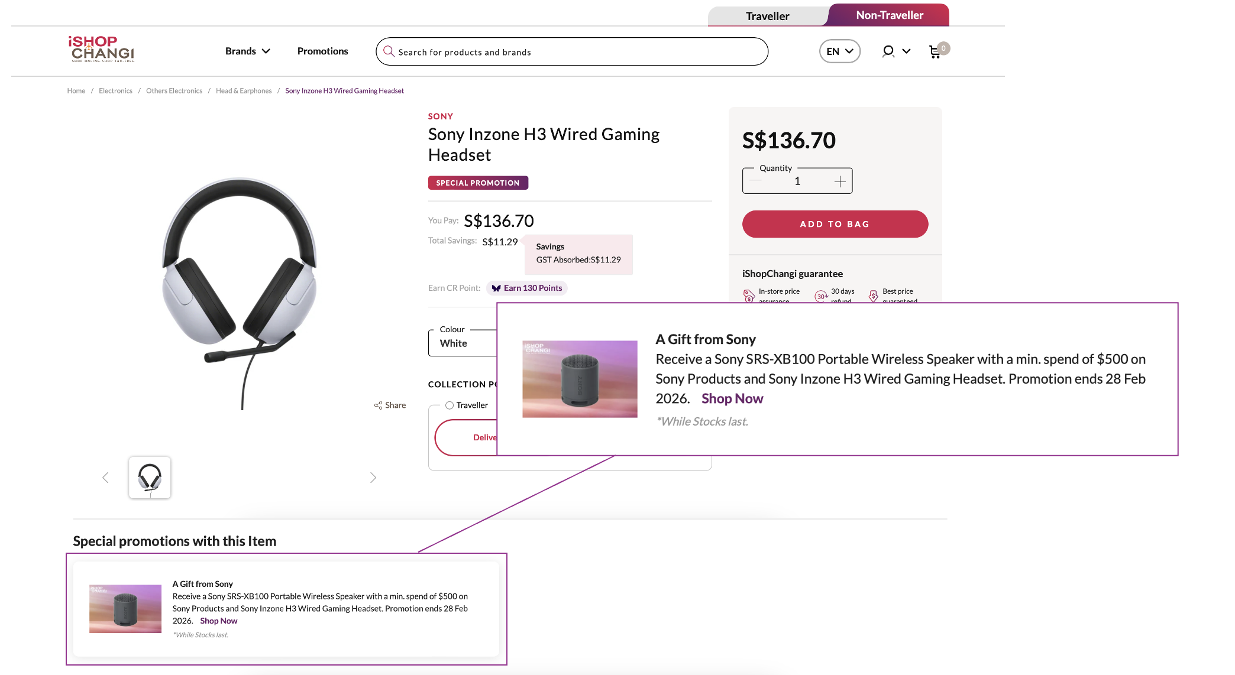
Task: Click the user account icon
Action: coord(888,51)
